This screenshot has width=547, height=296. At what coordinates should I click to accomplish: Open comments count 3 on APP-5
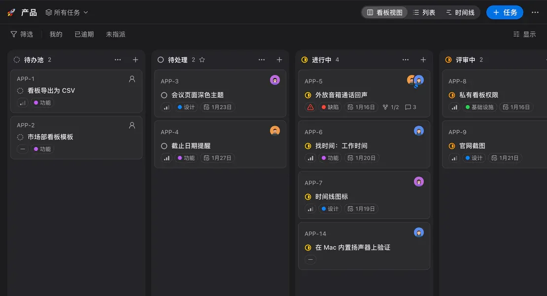[410, 107]
